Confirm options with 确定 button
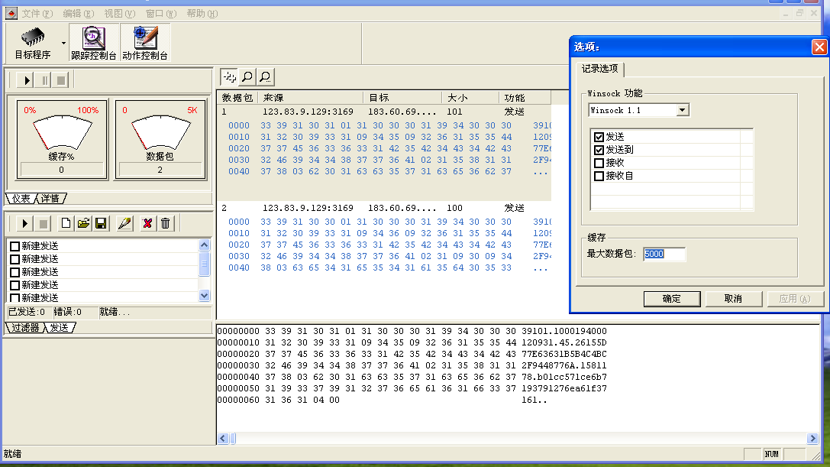The width and height of the screenshot is (830, 467). 672,298
